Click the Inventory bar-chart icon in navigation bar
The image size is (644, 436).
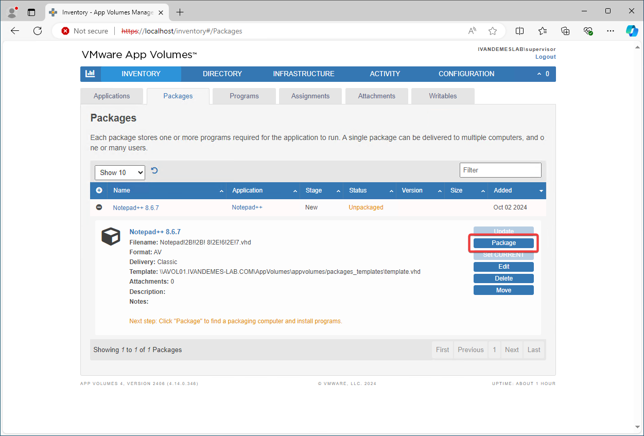pos(91,74)
